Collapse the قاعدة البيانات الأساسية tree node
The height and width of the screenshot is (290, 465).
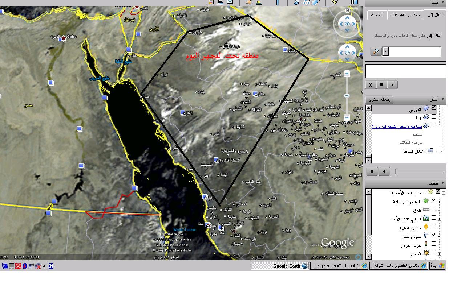click(x=444, y=193)
